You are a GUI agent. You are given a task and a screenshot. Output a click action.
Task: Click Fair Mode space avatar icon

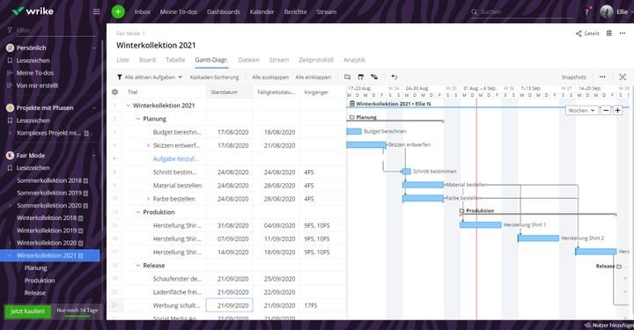pos(10,156)
